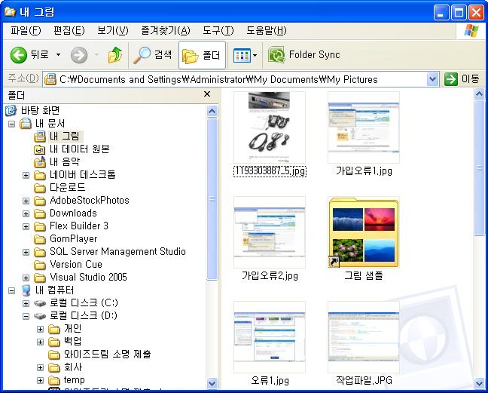This screenshot has height=396, width=488.
Task: Open the address bar dropdown arrow
Action: 432,79
